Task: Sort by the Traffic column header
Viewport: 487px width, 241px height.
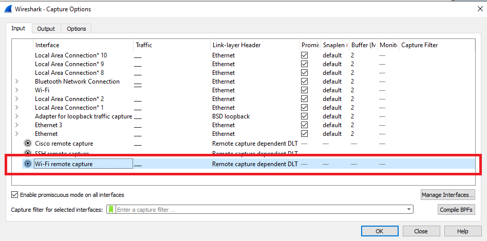Action: 172,45
